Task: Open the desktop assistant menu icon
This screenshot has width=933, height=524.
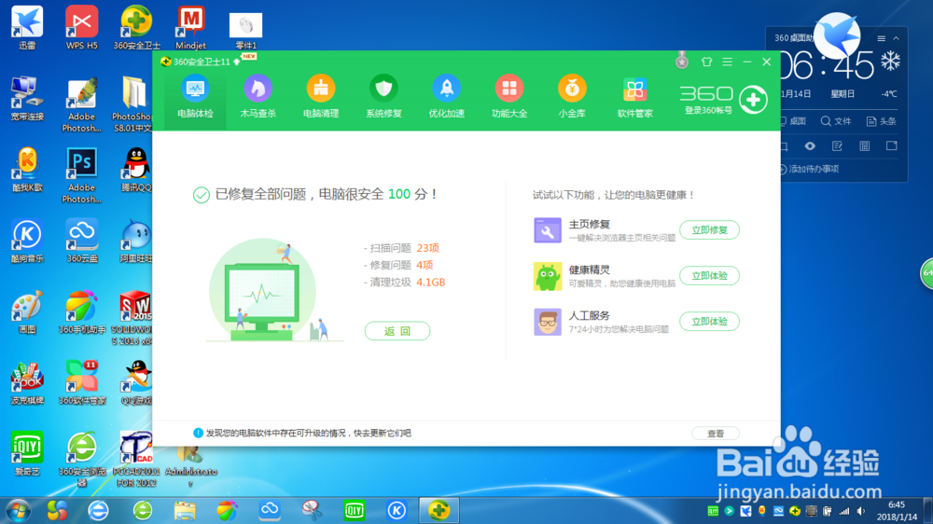Action: click(882, 38)
